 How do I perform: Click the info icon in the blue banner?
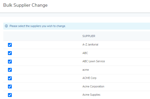[x=6, y=26]
